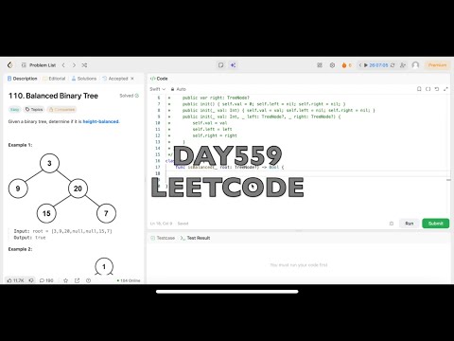
Task: Format code with the braces icon
Action: (x=428, y=89)
